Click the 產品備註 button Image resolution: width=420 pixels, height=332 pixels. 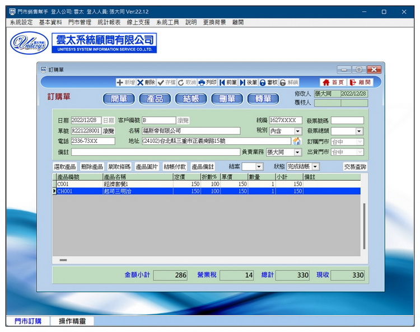203,167
